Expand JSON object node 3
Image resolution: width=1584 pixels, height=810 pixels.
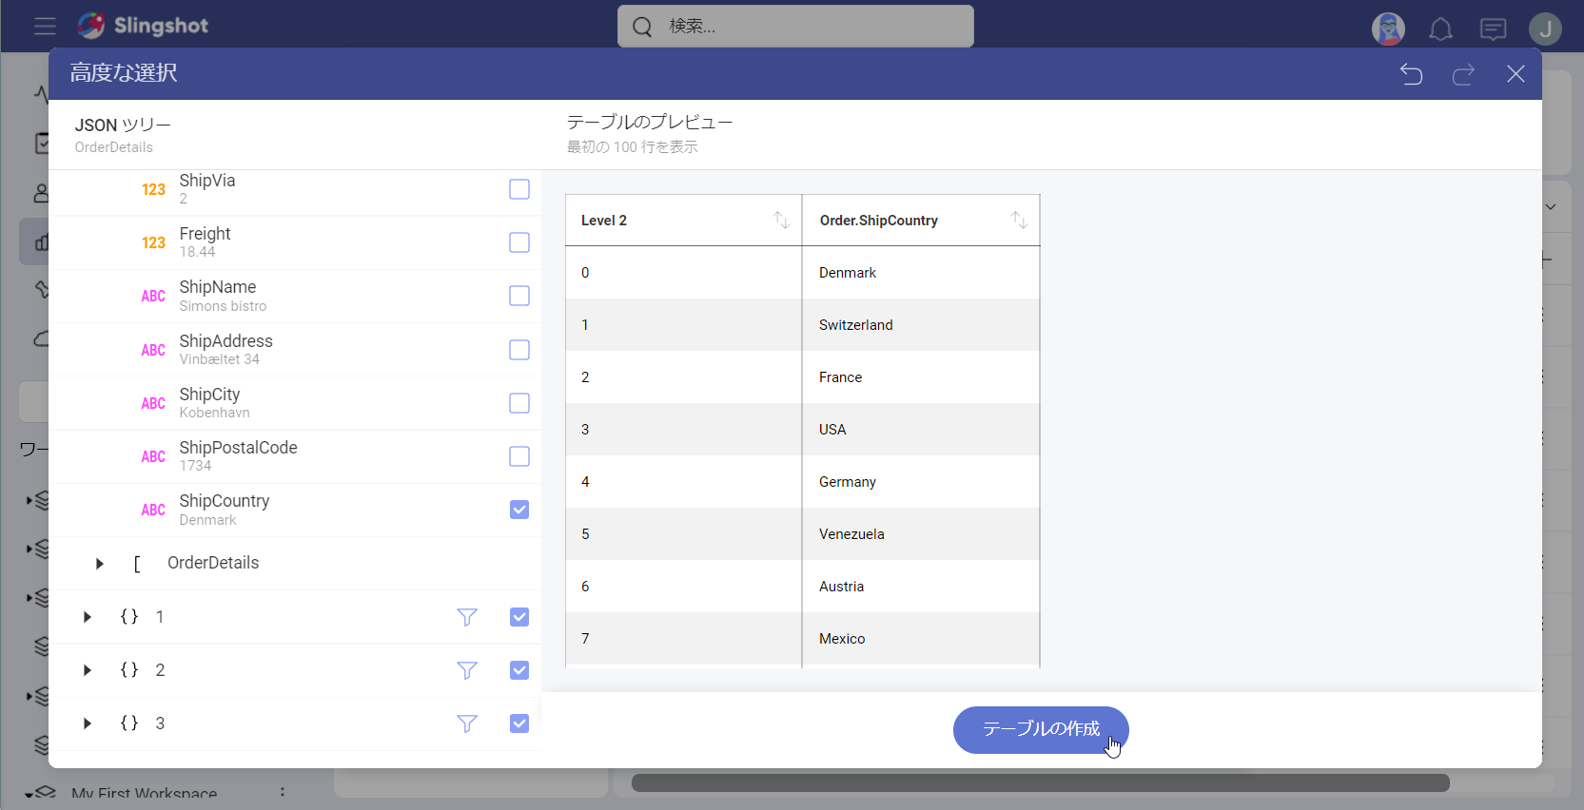[88, 723]
